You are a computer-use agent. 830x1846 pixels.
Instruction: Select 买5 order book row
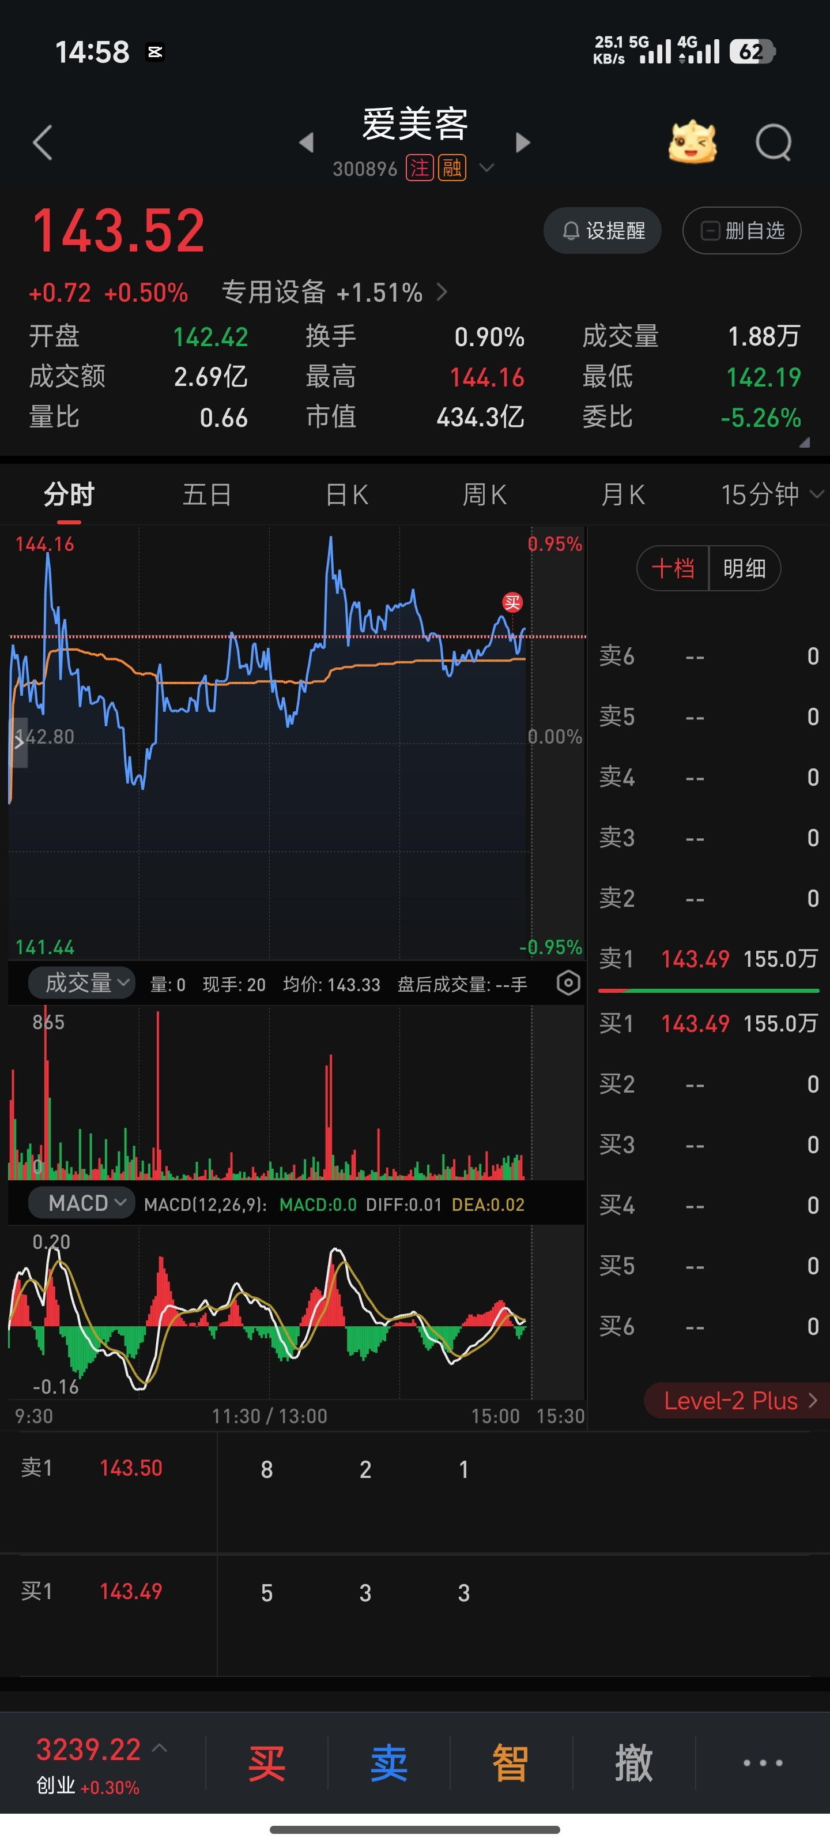click(x=709, y=1266)
